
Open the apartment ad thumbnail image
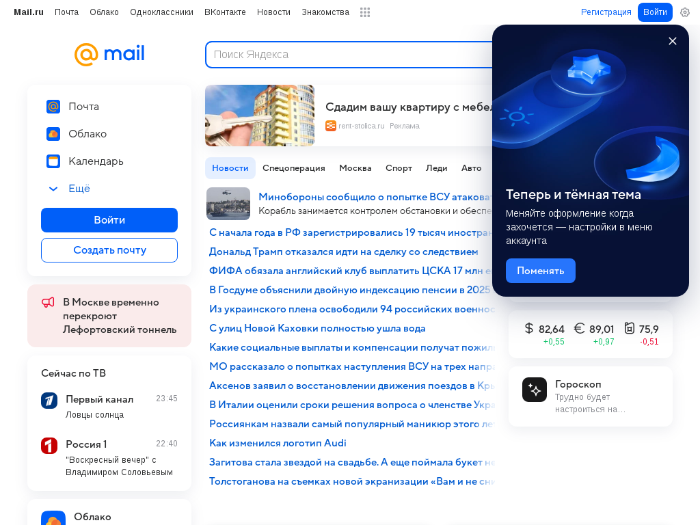pyautogui.click(x=260, y=116)
